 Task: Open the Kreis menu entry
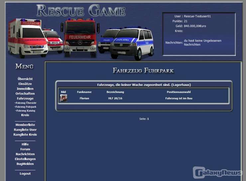click(x=25, y=115)
